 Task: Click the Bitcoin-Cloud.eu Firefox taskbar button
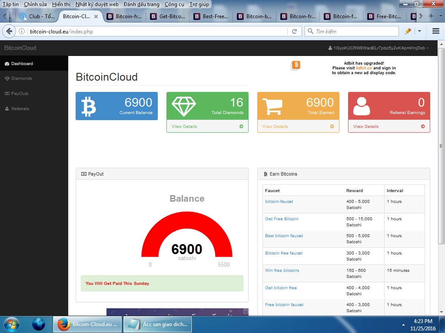pyautogui.click(x=87, y=324)
